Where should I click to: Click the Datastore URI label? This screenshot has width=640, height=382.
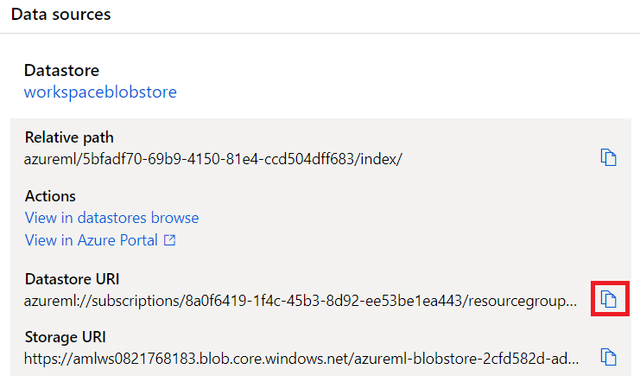72,279
